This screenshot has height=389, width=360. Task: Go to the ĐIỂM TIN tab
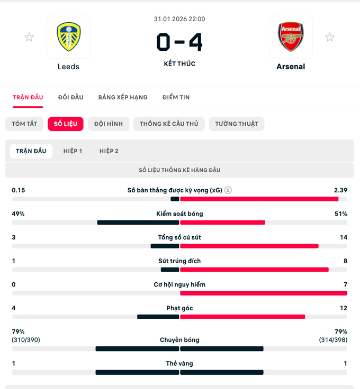[x=176, y=97]
